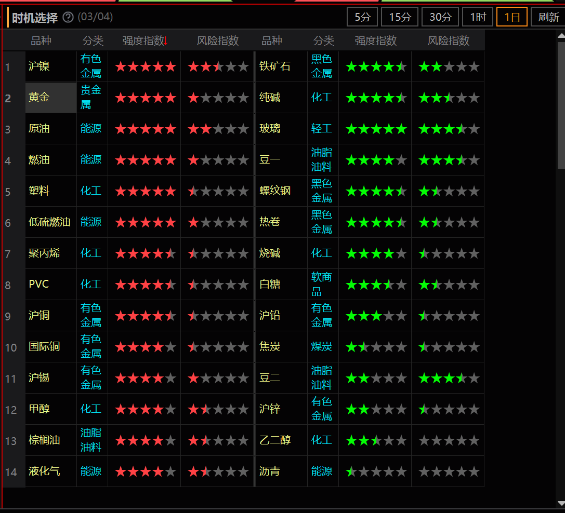Click 乙二醇 risk index stars
The height and width of the screenshot is (513, 565).
449,441
